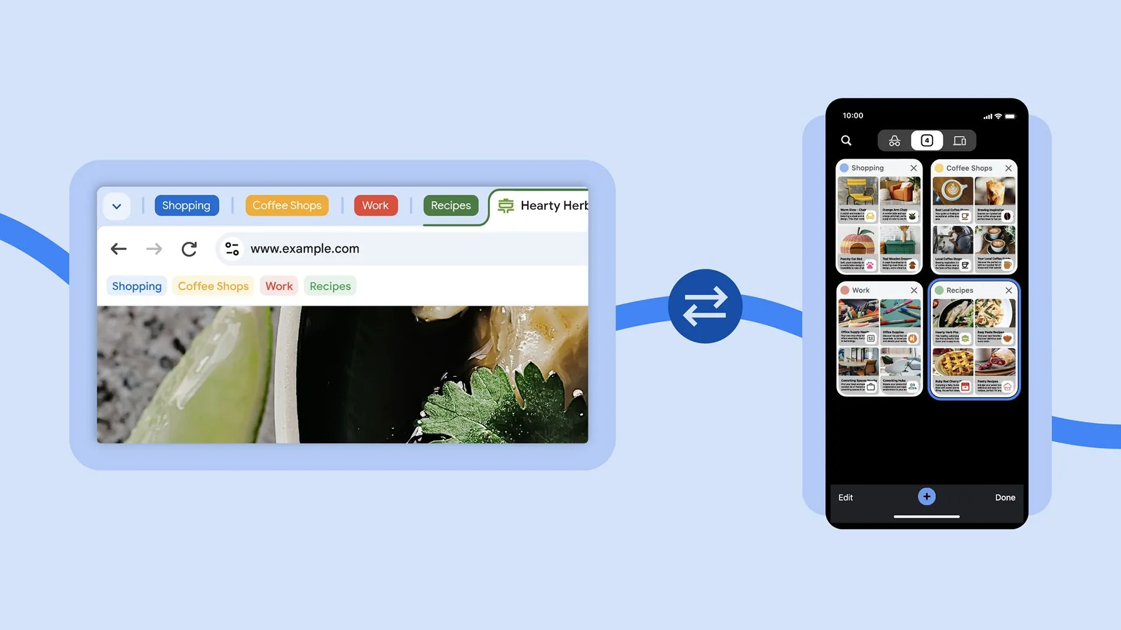Select the Recipes tab group on desktop

click(x=450, y=205)
